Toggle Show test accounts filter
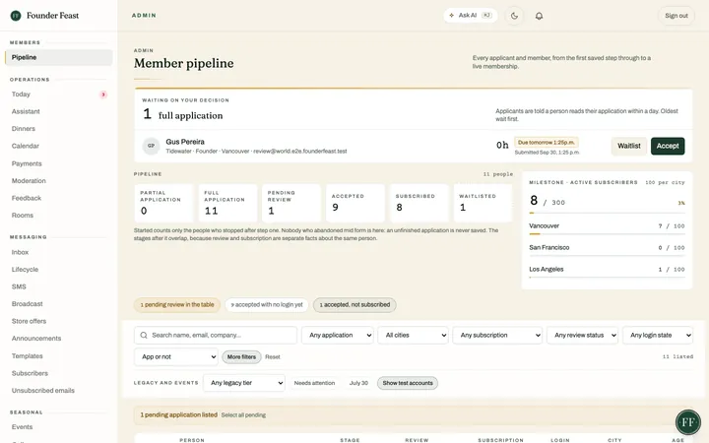 click(x=408, y=383)
